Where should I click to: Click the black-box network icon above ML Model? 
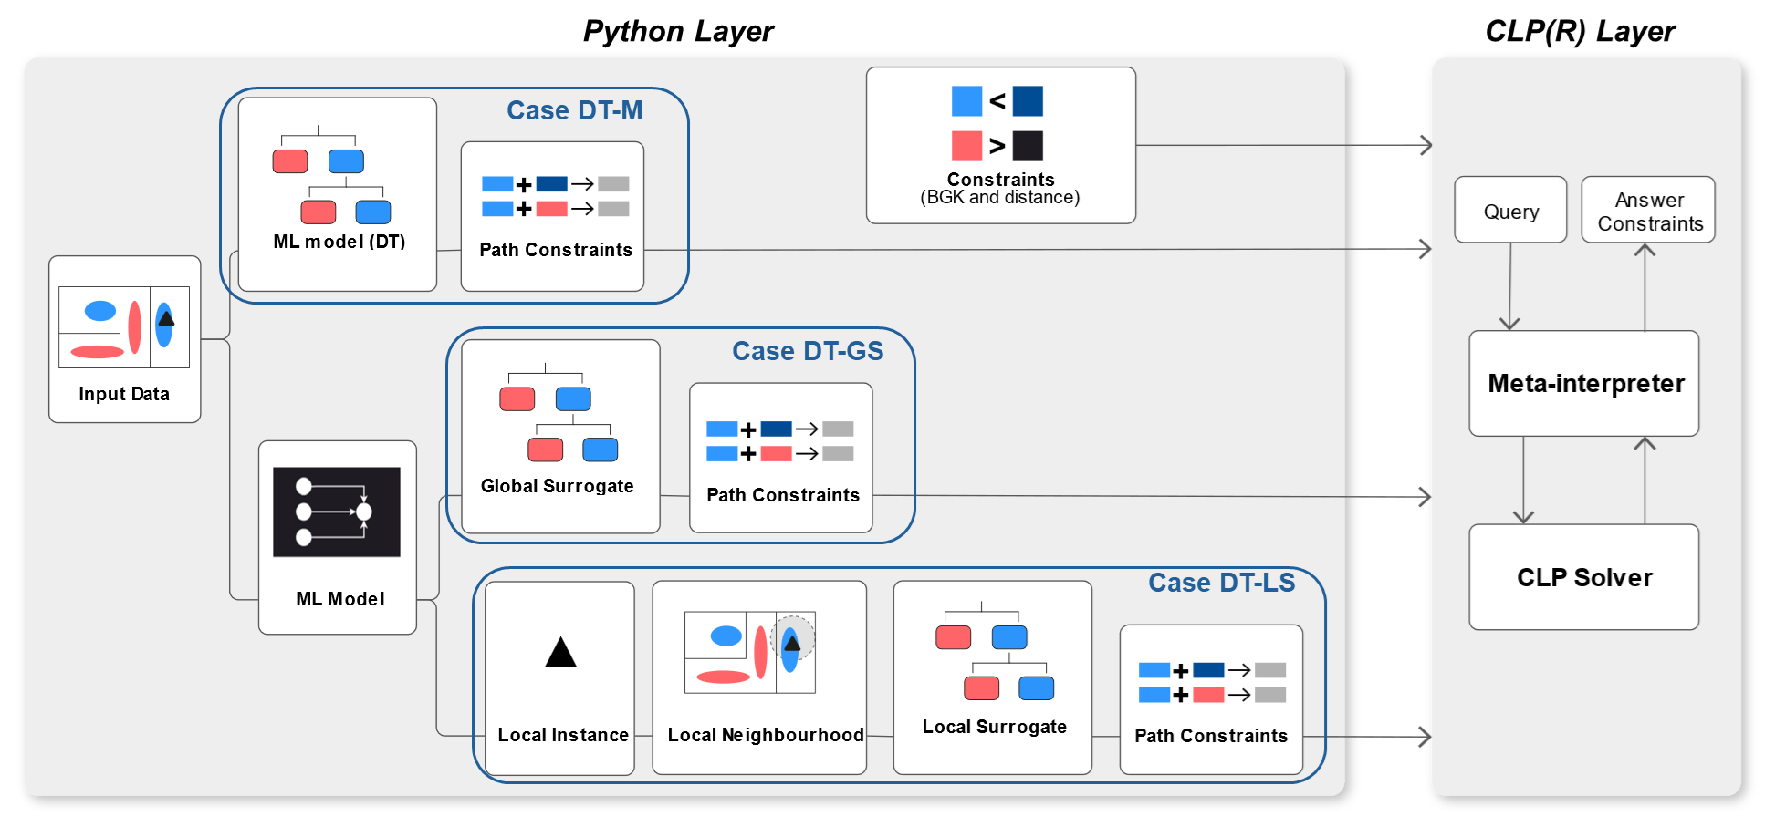[337, 512]
